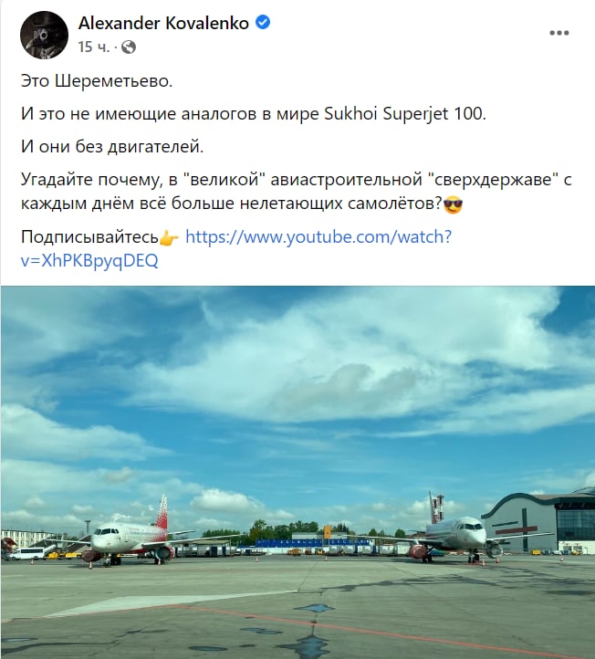Screen dimensions: 595x659
Task: Click the hangar building in the photo
Action: (x=540, y=521)
